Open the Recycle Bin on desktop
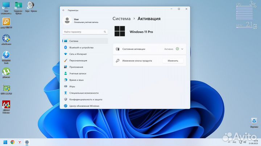This screenshot has width=261, height=146. pyautogui.click(x=254, y=121)
